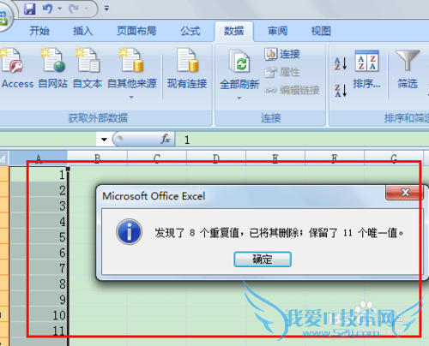Select column C header
Image resolution: width=429 pixels, height=346 pixels.
[157, 158]
